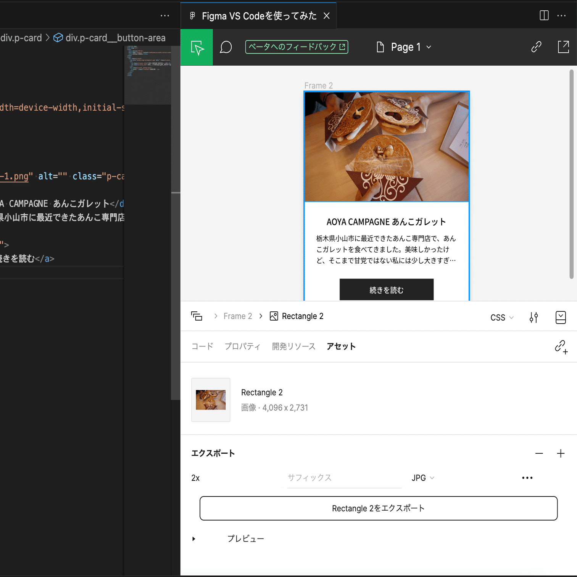Remove export setting with minus icon

point(539,453)
